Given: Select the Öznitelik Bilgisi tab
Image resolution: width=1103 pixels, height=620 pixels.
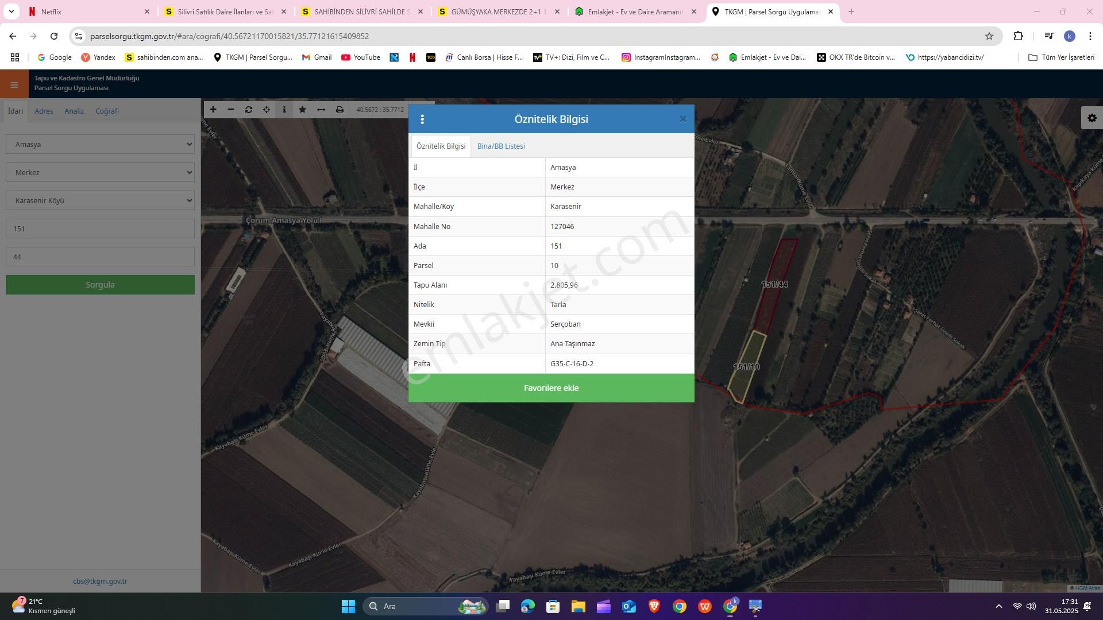Looking at the screenshot, I should tap(441, 146).
